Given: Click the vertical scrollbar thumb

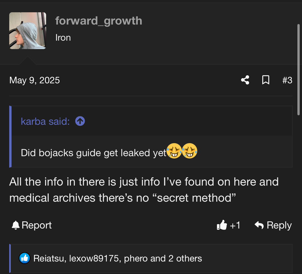Looking at the screenshot, I should click(298, 70).
